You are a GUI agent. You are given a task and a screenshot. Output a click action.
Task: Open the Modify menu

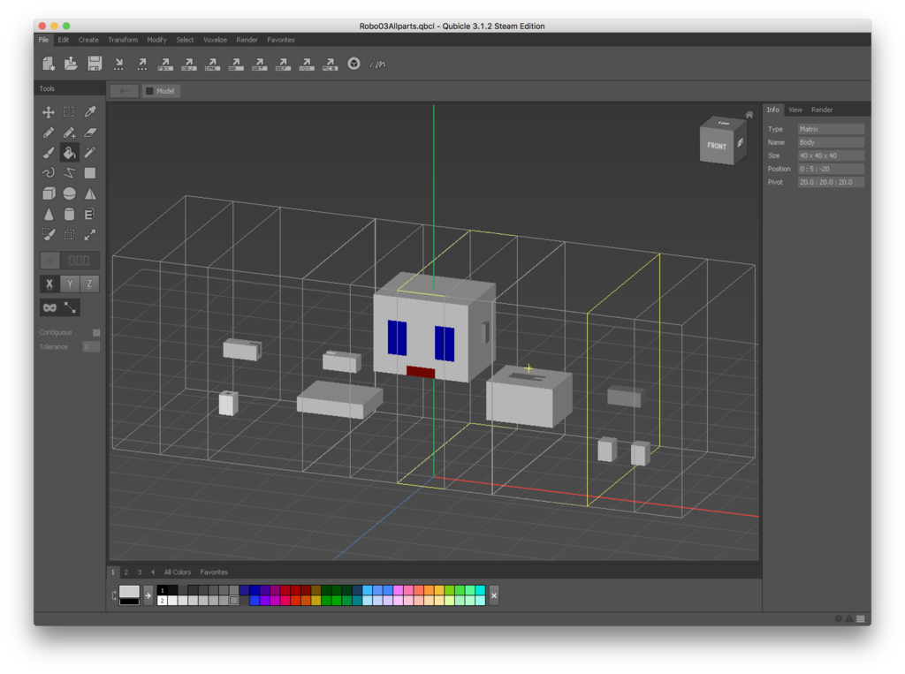tap(156, 40)
